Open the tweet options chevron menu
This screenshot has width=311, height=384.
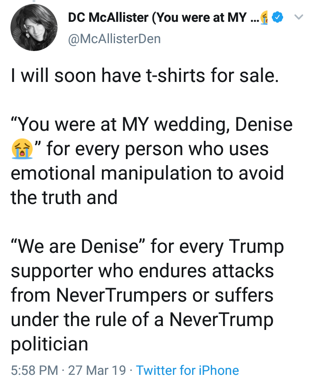click(x=298, y=18)
